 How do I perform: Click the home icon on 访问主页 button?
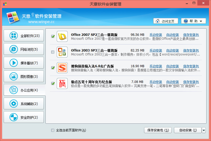coord(157,21)
